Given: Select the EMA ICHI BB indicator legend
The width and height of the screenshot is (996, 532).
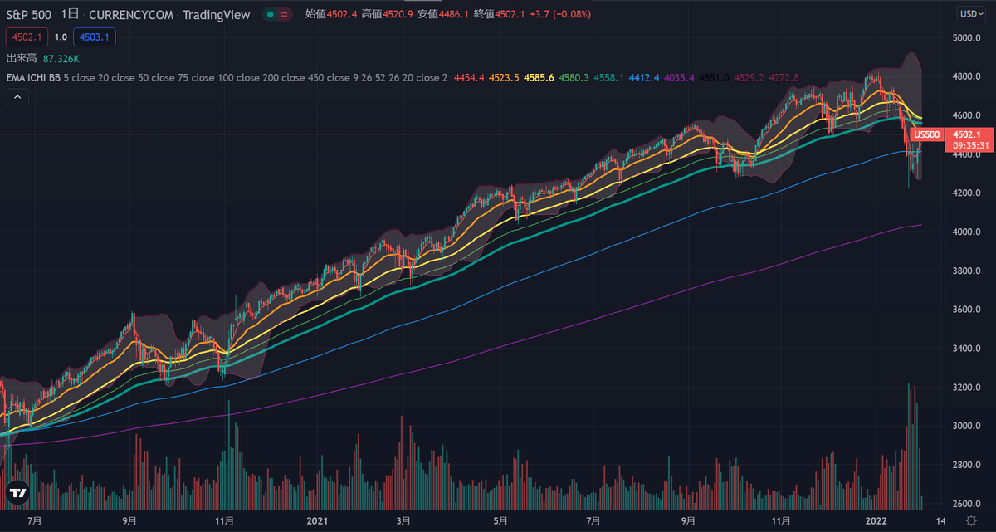Looking at the screenshot, I should point(32,77).
